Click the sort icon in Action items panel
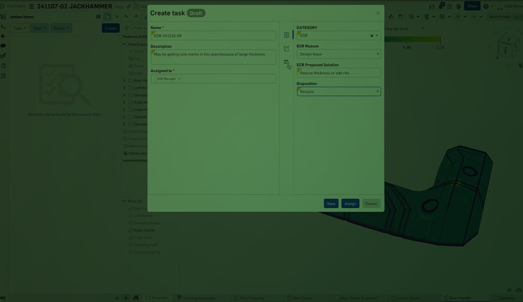This screenshot has width=523, height=302. click(x=98, y=16)
